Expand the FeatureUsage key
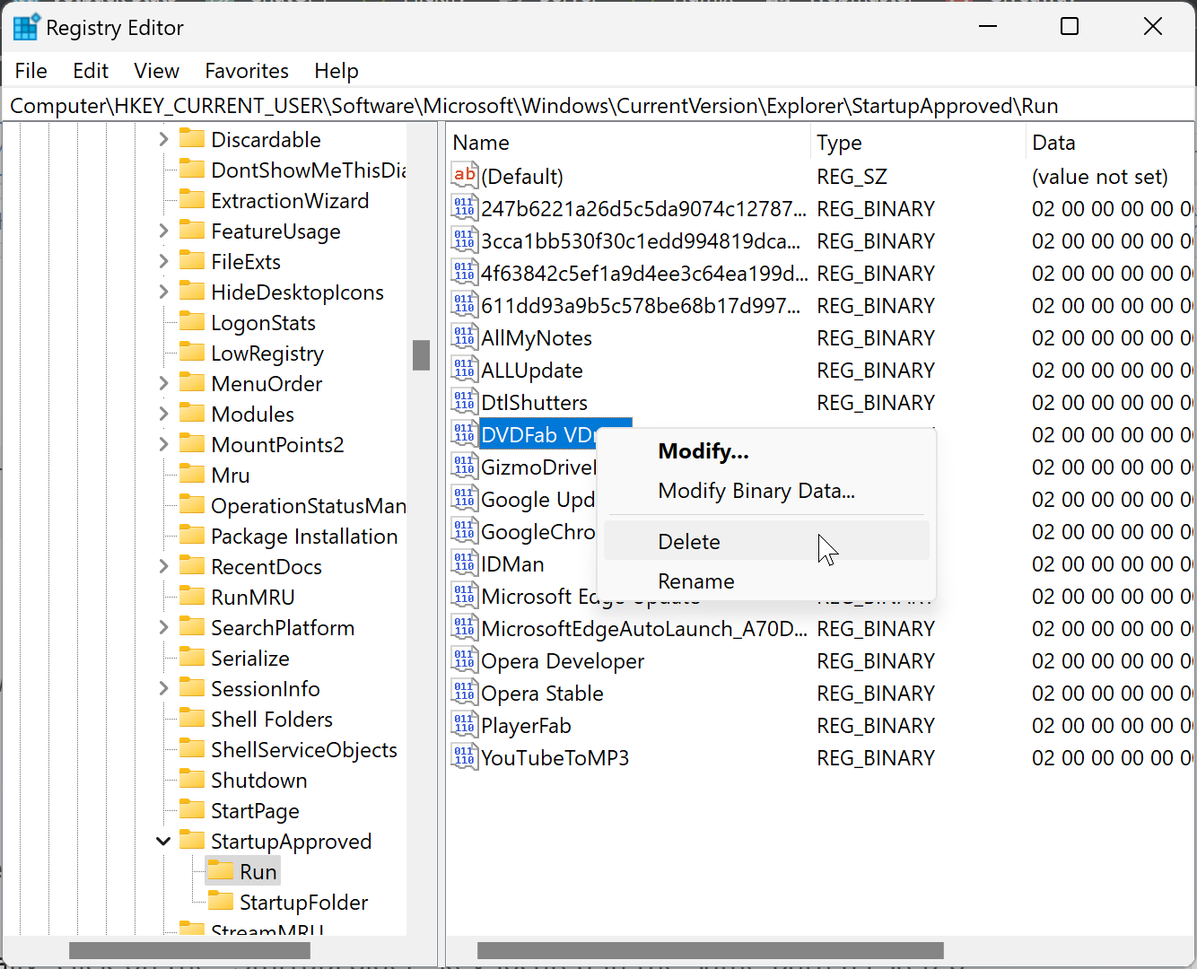Screen dimensions: 1197x969 [x=163, y=231]
